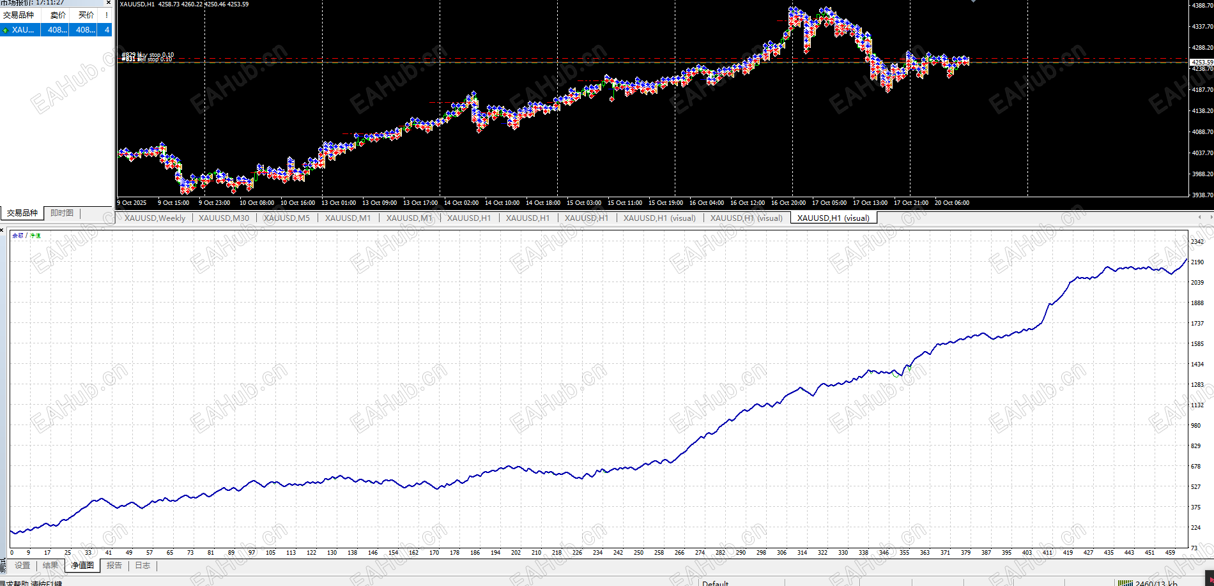Image resolution: width=1214 pixels, height=586 pixels.
Task: Open the 结果 tab in the tester
Action: (50, 566)
